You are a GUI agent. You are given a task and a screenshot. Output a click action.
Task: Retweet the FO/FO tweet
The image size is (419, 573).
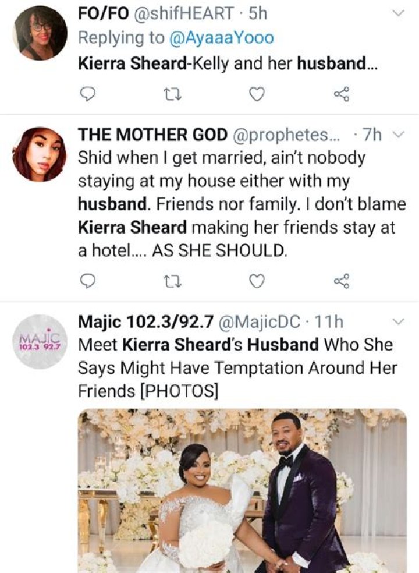[x=171, y=93]
